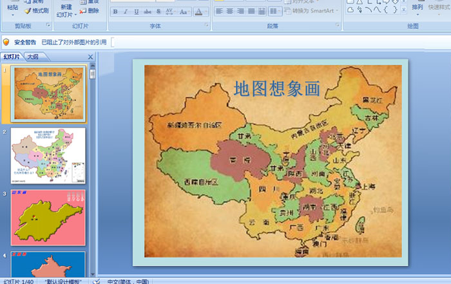The width and height of the screenshot is (451, 284).
Task: Expand the shapes gallery more arrow
Action: pyautogui.click(x=404, y=10)
